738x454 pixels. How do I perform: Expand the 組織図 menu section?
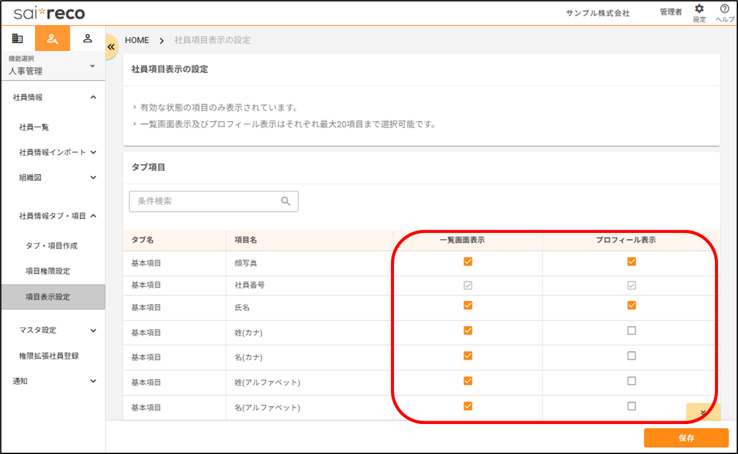(93, 177)
